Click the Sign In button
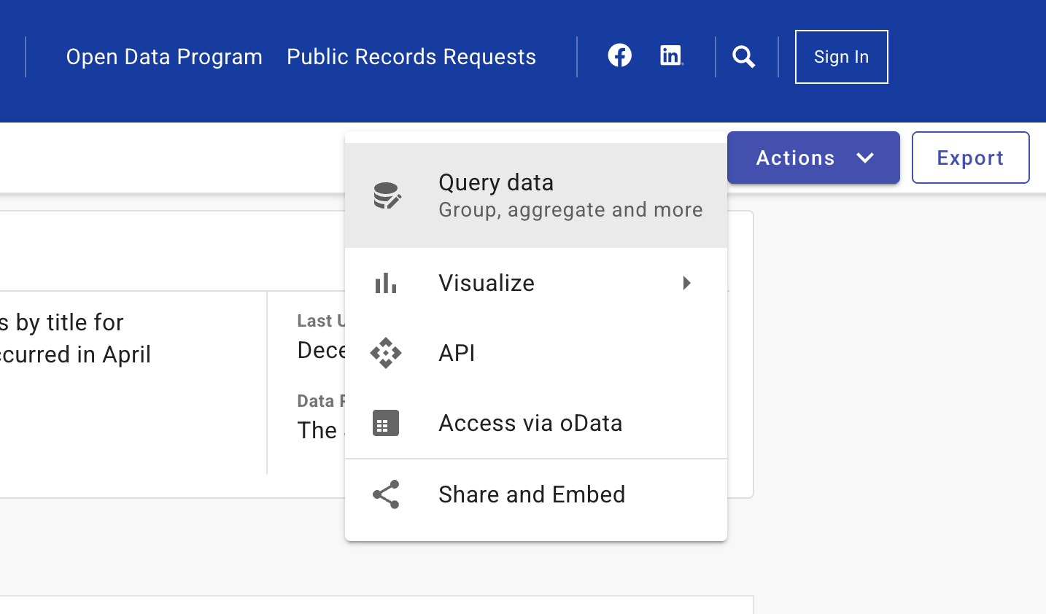Viewport: 1046px width, 614px height. pyautogui.click(x=841, y=57)
